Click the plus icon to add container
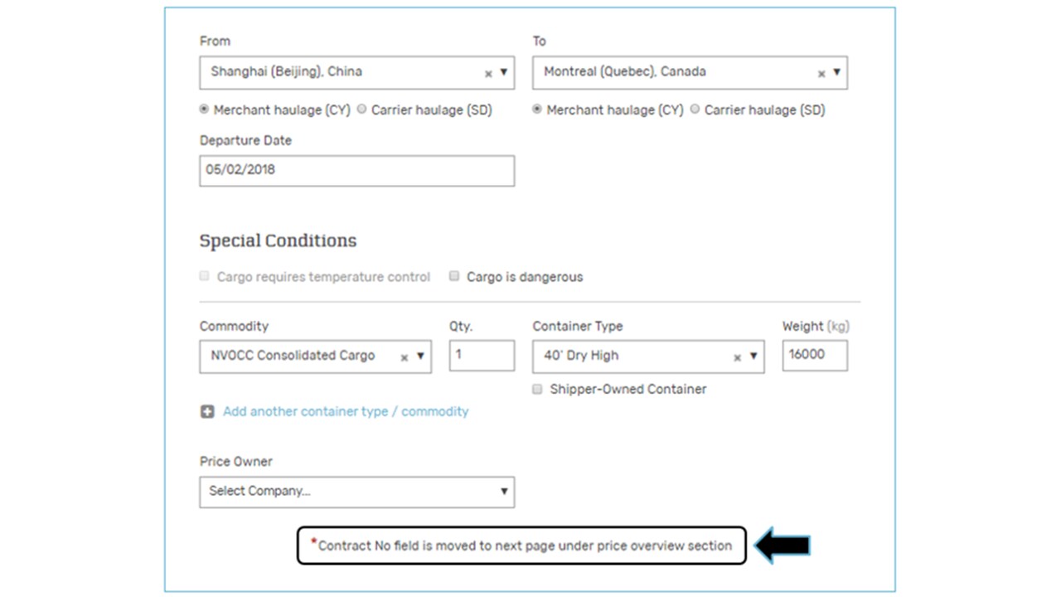This screenshot has width=1061, height=597. click(207, 411)
